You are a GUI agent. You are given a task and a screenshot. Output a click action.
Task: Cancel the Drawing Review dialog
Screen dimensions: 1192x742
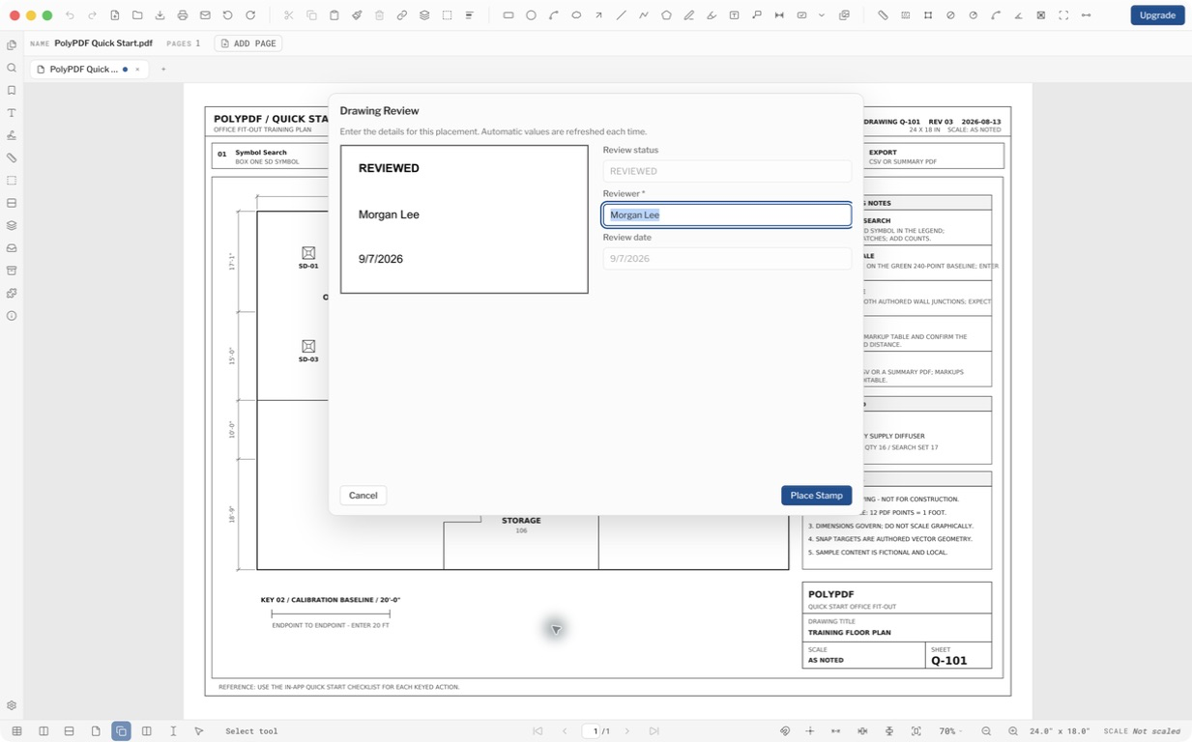coord(363,496)
